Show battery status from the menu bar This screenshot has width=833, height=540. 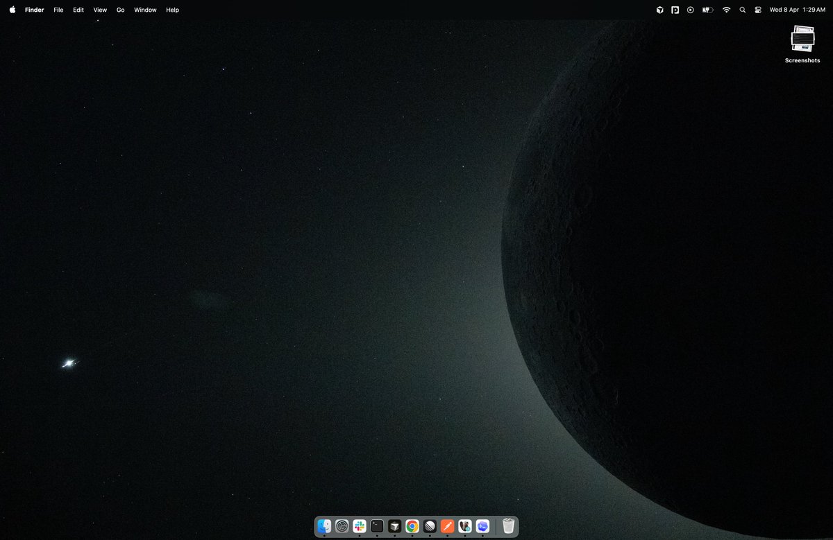click(707, 10)
